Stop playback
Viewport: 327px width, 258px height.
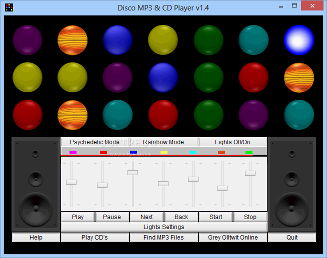pos(250,217)
